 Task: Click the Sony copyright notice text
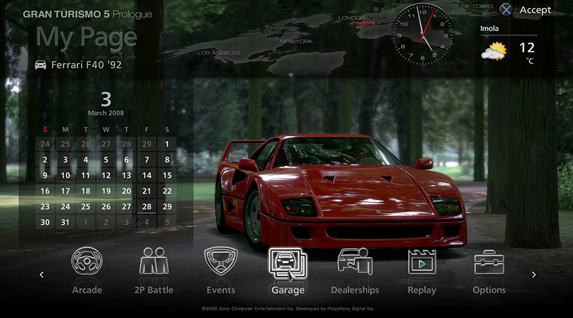click(x=288, y=309)
